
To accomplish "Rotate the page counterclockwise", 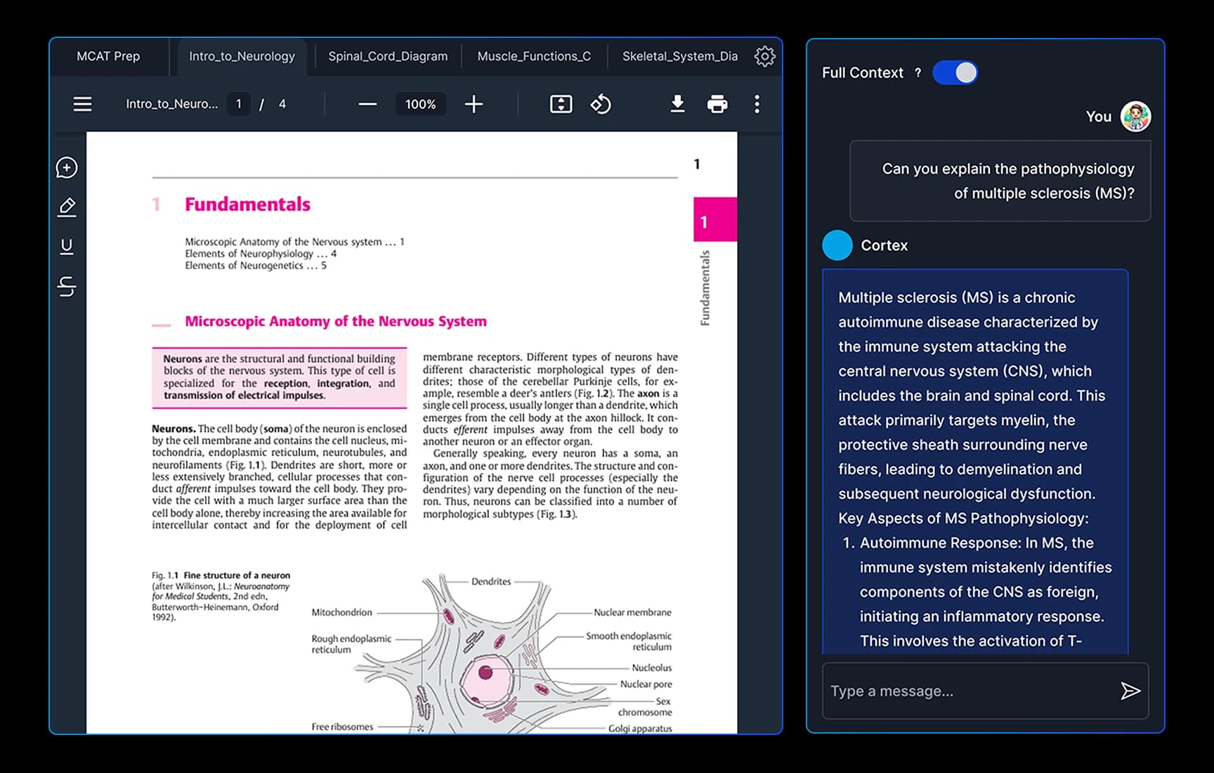I will pyautogui.click(x=601, y=104).
